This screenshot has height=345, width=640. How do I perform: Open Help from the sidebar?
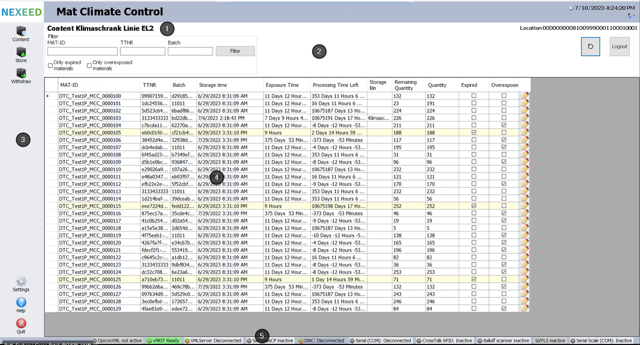pyautogui.click(x=21, y=305)
